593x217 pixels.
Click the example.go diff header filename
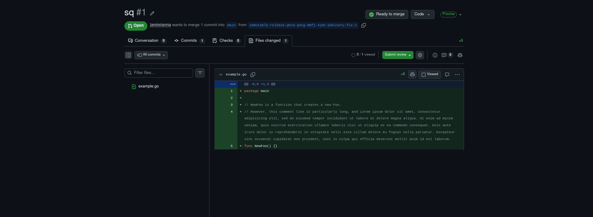(236, 75)
